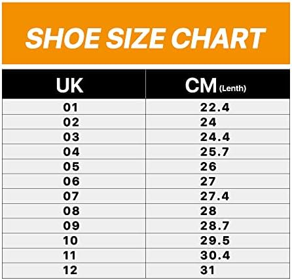Select UK size 07 cell
Screen dimensions: 292x280
click(74, 196)
